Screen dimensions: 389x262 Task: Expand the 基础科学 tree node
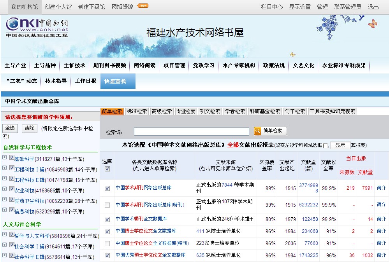click(4, 157)
